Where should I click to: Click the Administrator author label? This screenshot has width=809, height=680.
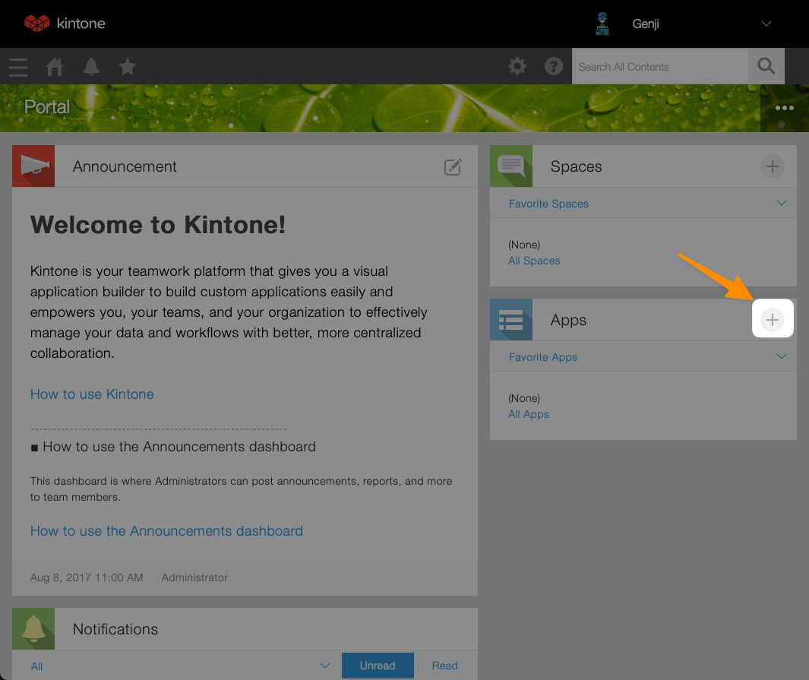click(194, 577)
